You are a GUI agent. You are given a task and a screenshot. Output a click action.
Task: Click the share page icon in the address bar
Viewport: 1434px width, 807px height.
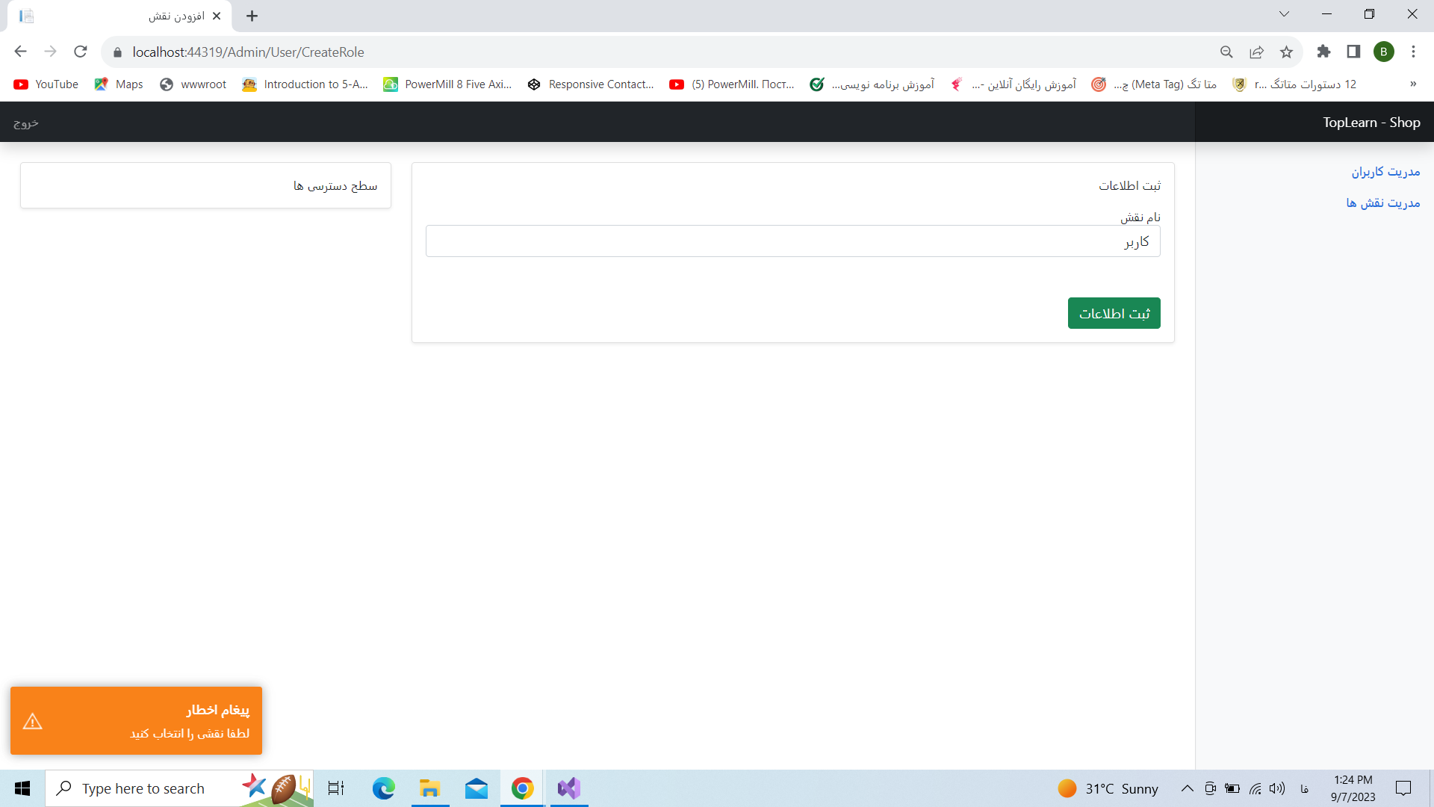pyautogui.click(x=1256, y=52)
